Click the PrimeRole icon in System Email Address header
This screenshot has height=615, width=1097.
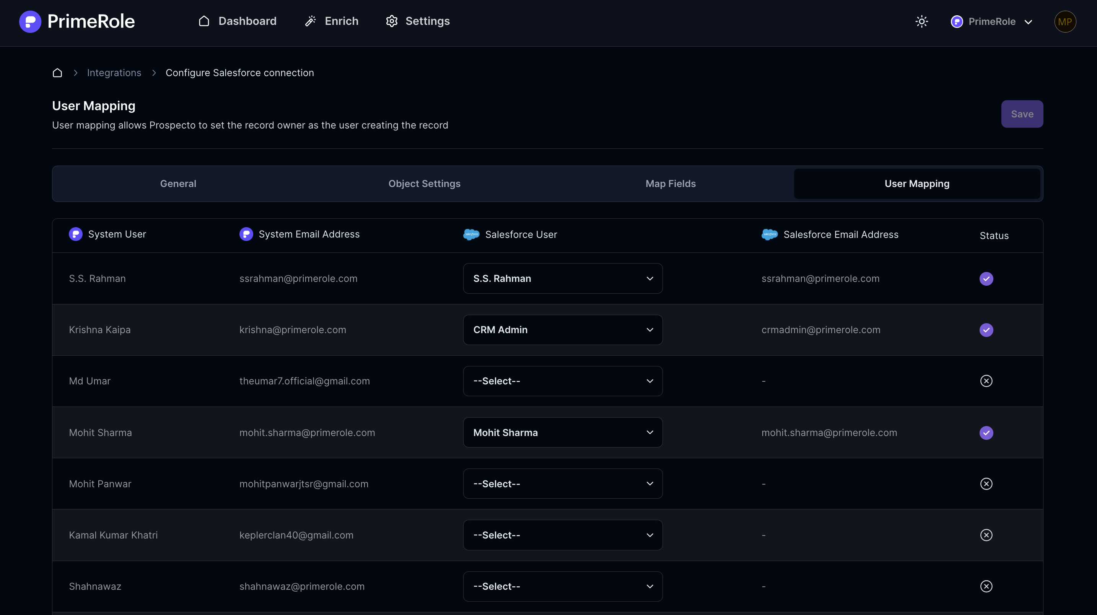click(246, 234)
